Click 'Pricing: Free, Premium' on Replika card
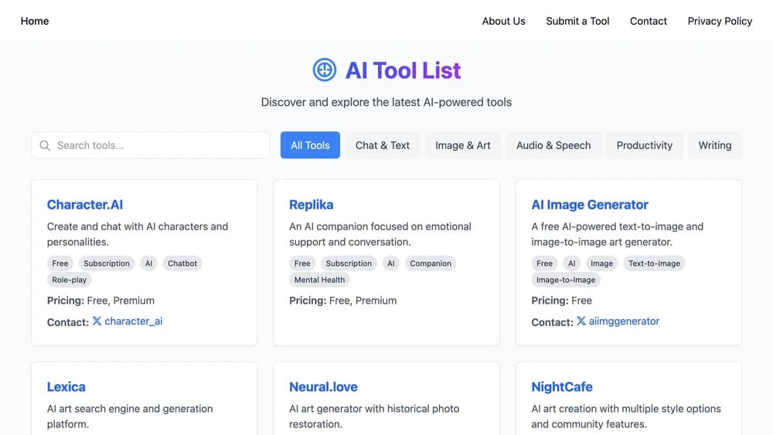Screen dimensions: 773x435 click(342, 301)
